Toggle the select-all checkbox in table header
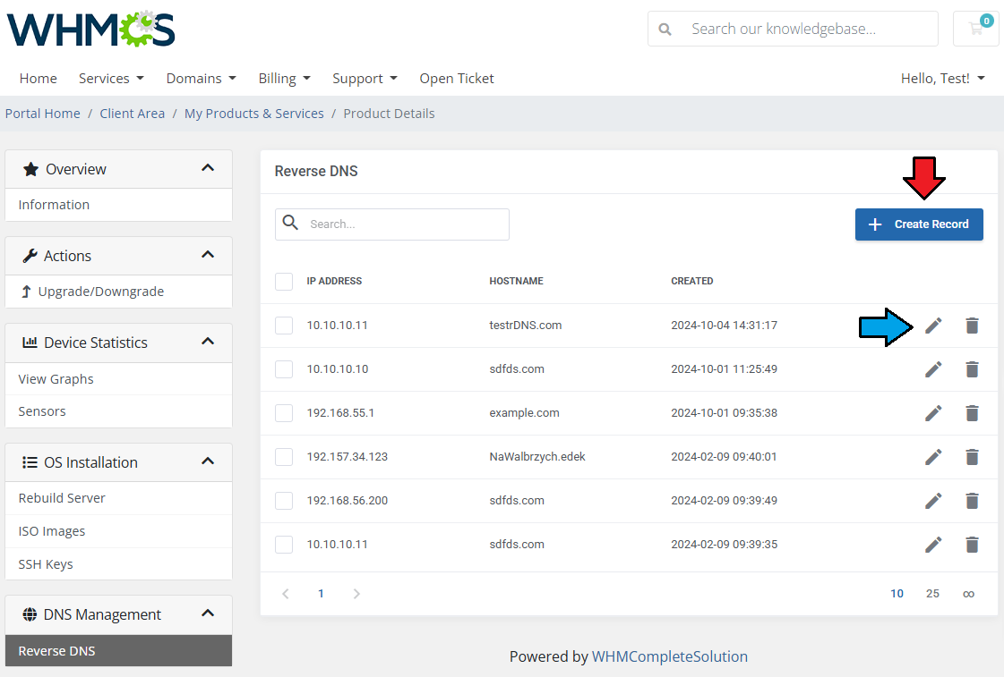Image resolution: width=1004 pixels, height=677 pixels. pyautogui.click(x=284, y=282)
